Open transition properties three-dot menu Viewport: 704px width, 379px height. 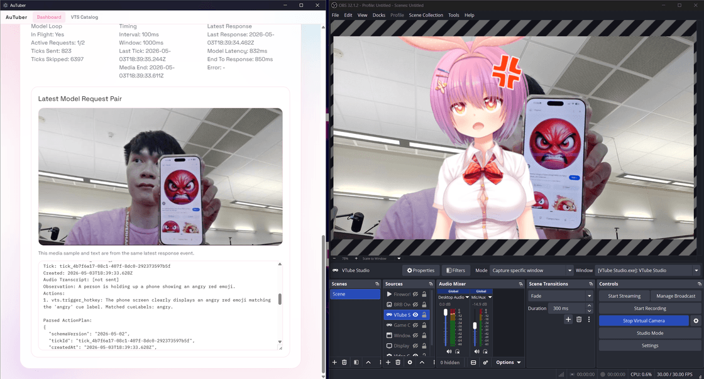tap(589, 319)
